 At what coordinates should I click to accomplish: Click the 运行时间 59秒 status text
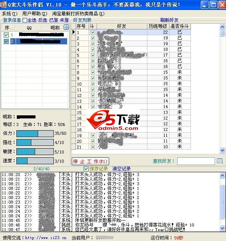(167, 238)
